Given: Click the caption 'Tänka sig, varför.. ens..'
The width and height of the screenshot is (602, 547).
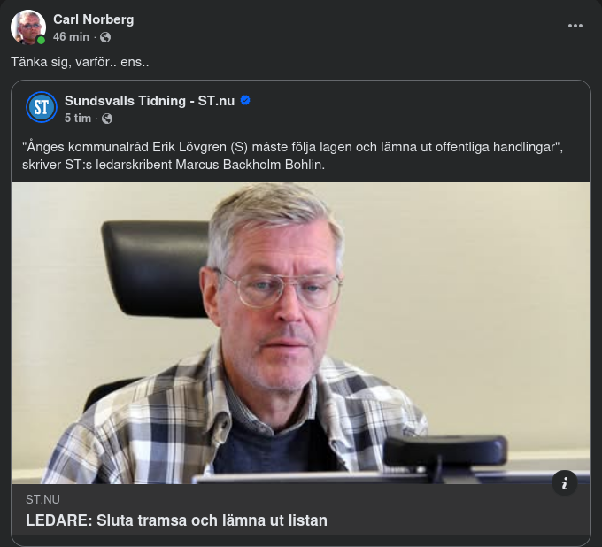Looking at the screenshot, I should pyautogui.click(x=79, y=63).
